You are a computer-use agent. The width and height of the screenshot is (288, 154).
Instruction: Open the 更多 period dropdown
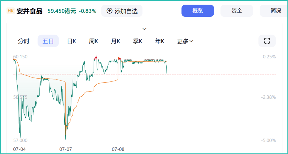click(185, 41)
